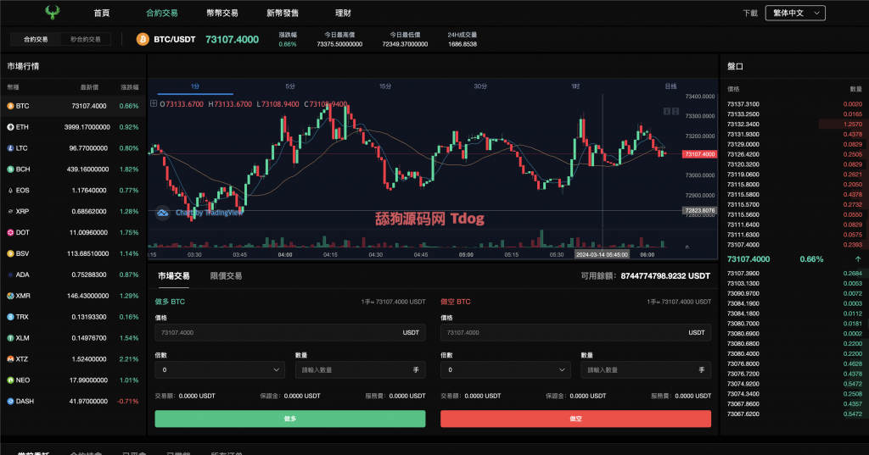Expand the 倍數 leverage dropdown for 做多 BTC

(219, 370)
